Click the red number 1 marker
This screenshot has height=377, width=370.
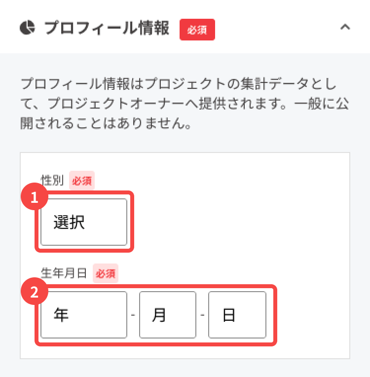(35, 198)
